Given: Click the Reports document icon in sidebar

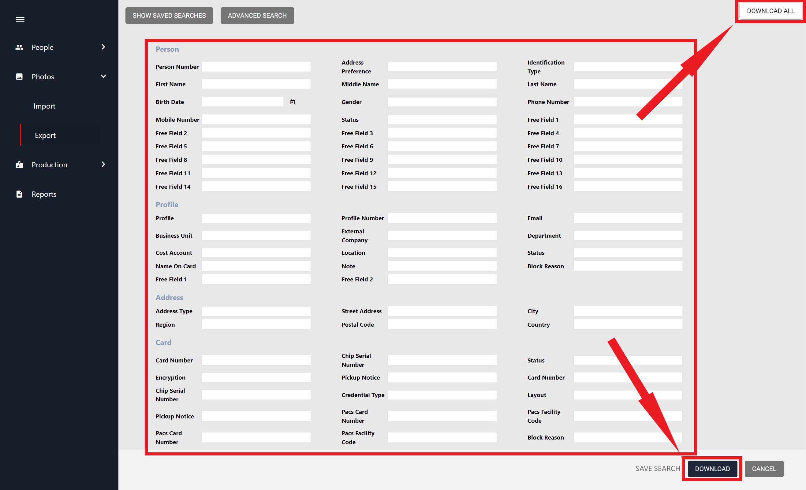Looking at the screenshot, I should click(19, 194).
